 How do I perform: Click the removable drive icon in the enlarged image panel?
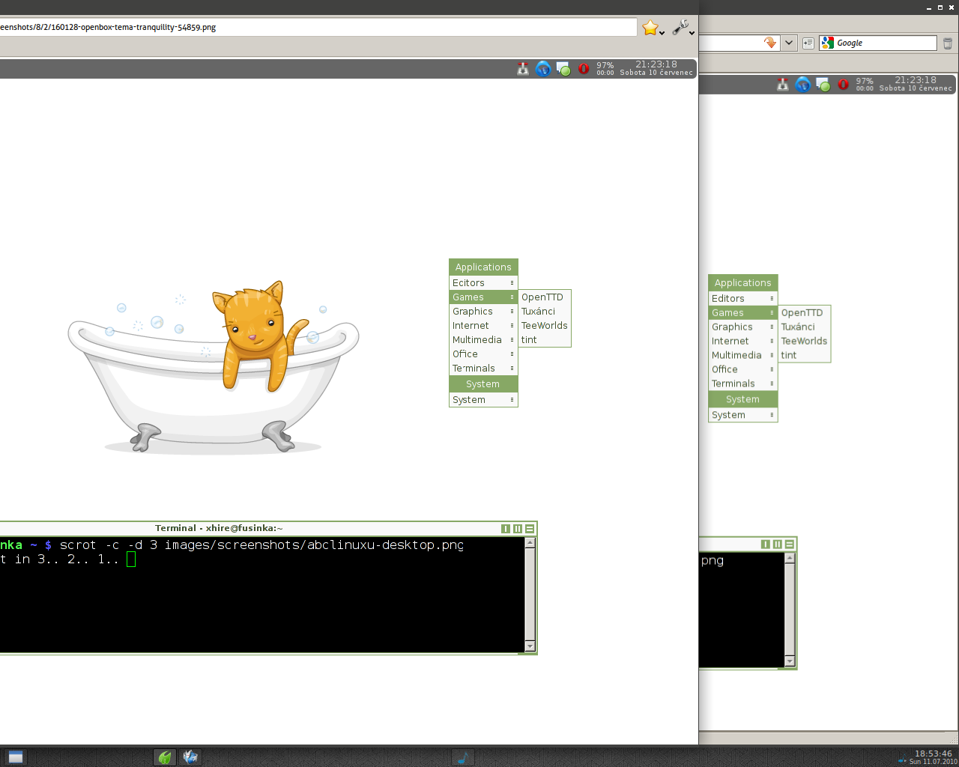[x=523, y=69]
